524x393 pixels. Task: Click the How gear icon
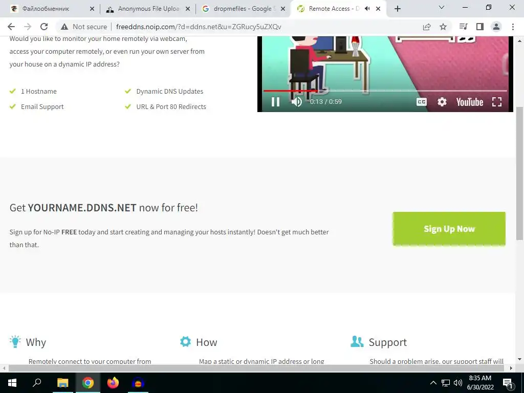185,341
